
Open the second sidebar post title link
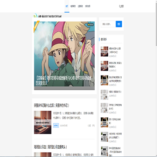116,65
